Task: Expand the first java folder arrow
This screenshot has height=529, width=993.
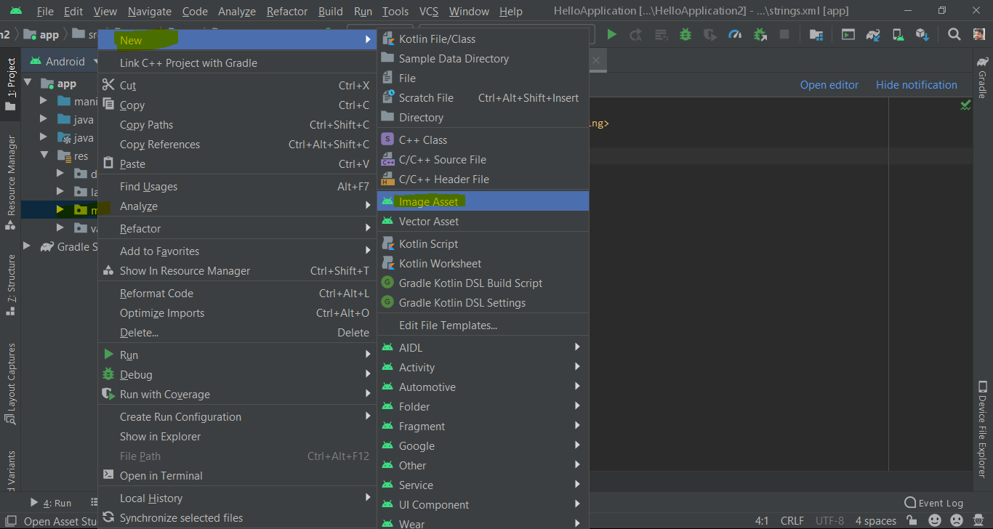Action: click(44, 119)
